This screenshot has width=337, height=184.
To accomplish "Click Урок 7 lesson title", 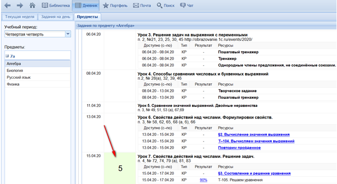I will (x=196, y=156).
